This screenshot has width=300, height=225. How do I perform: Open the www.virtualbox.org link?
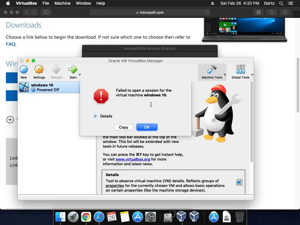(133, 159)
